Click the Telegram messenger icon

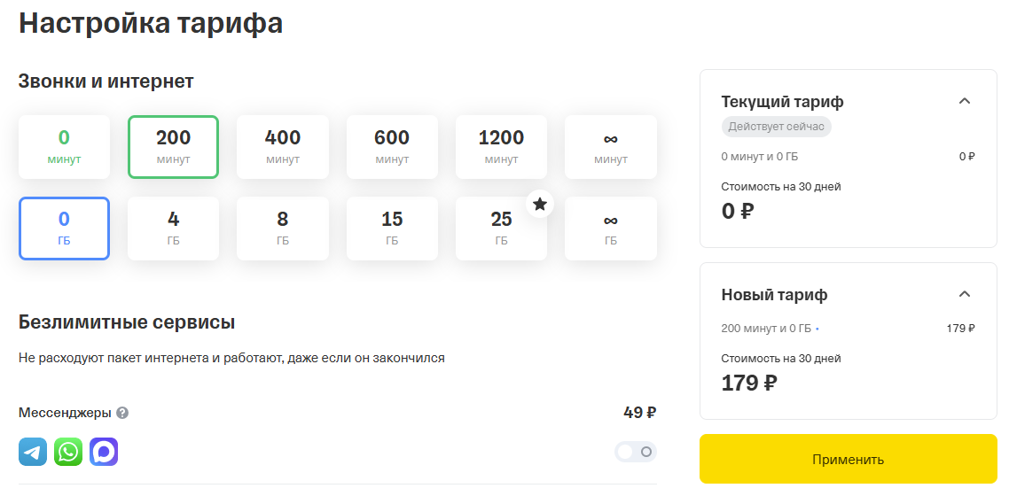(33, 452)
